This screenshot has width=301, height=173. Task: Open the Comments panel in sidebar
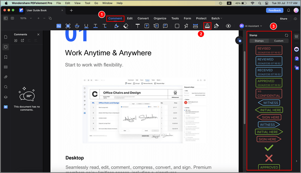pyautogui.click(x=6, y=47)
